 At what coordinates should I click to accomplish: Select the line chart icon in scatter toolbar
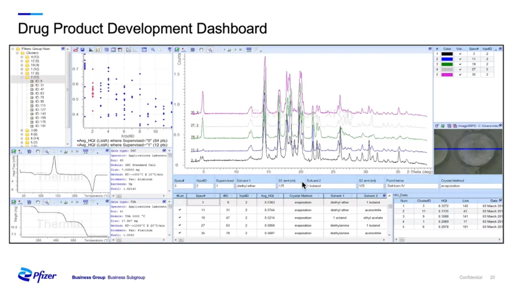[98, 49]
